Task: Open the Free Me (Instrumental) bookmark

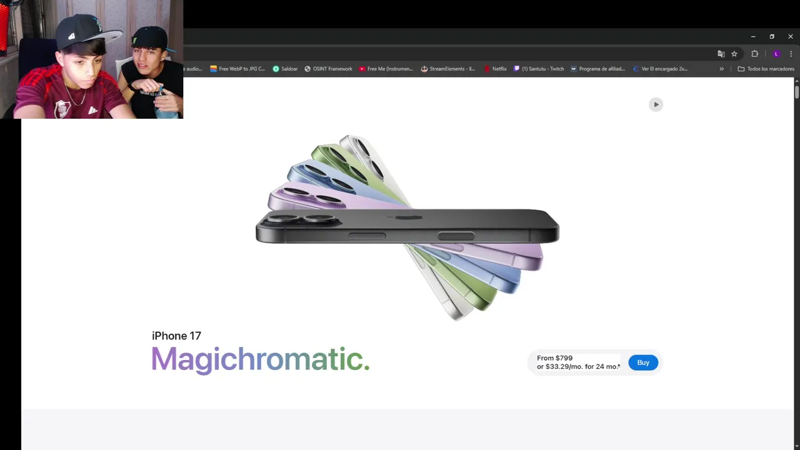Action: 386,69
